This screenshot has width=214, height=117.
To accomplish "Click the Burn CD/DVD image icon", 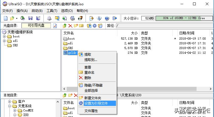I will pos(80,18).
